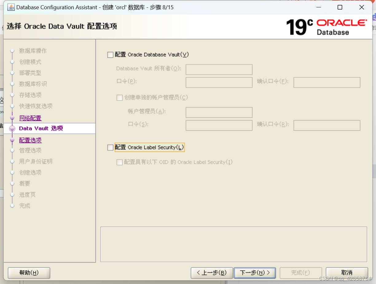The width and height of the screenshot is (376, 284).
Task: Click the 完成(F) button
Action: click(x=301, y=273)
